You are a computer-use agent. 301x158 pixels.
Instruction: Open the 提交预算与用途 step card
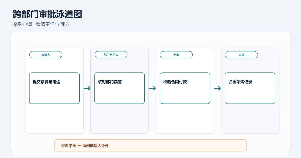(54, 88)
